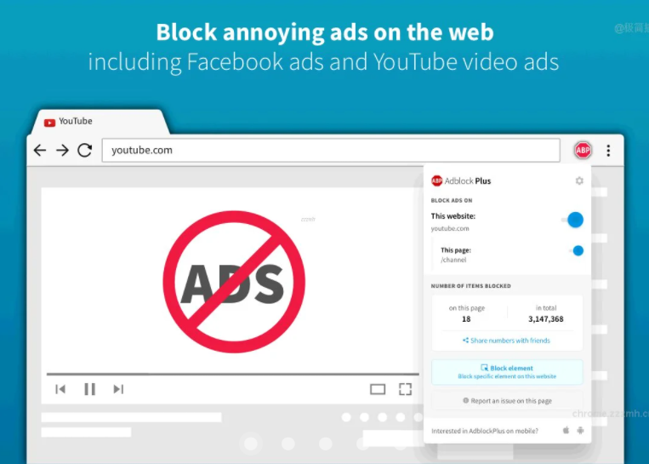This screenshot has height=464, width=649.
Task: Click the browser back arrow
Action: pos(40,150)
